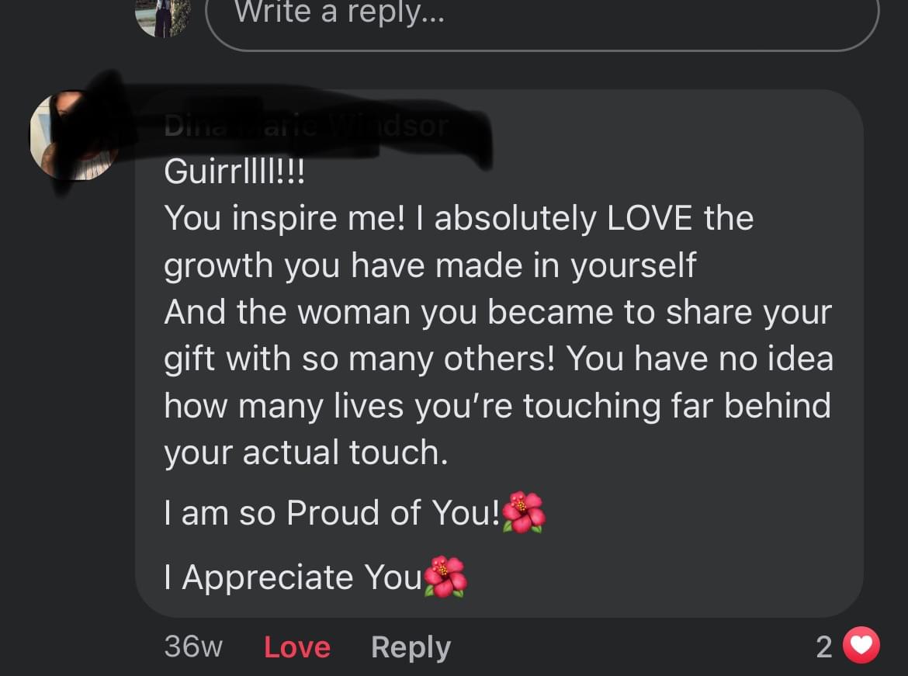View the reaction count showing 2
Screen dimensions: 908x676
(x=824, y=647)
